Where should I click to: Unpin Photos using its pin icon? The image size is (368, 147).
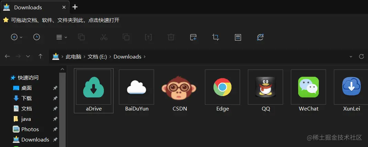[55, 129]
